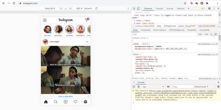Open the Seu story thumbnail
The height and width of the screenshot is (110, 221).
click(x=48, y=29)
